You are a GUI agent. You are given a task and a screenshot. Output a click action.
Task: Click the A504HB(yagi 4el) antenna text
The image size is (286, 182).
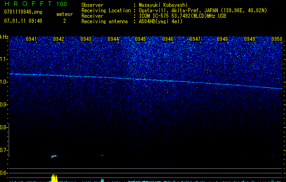tap(161, 21)
